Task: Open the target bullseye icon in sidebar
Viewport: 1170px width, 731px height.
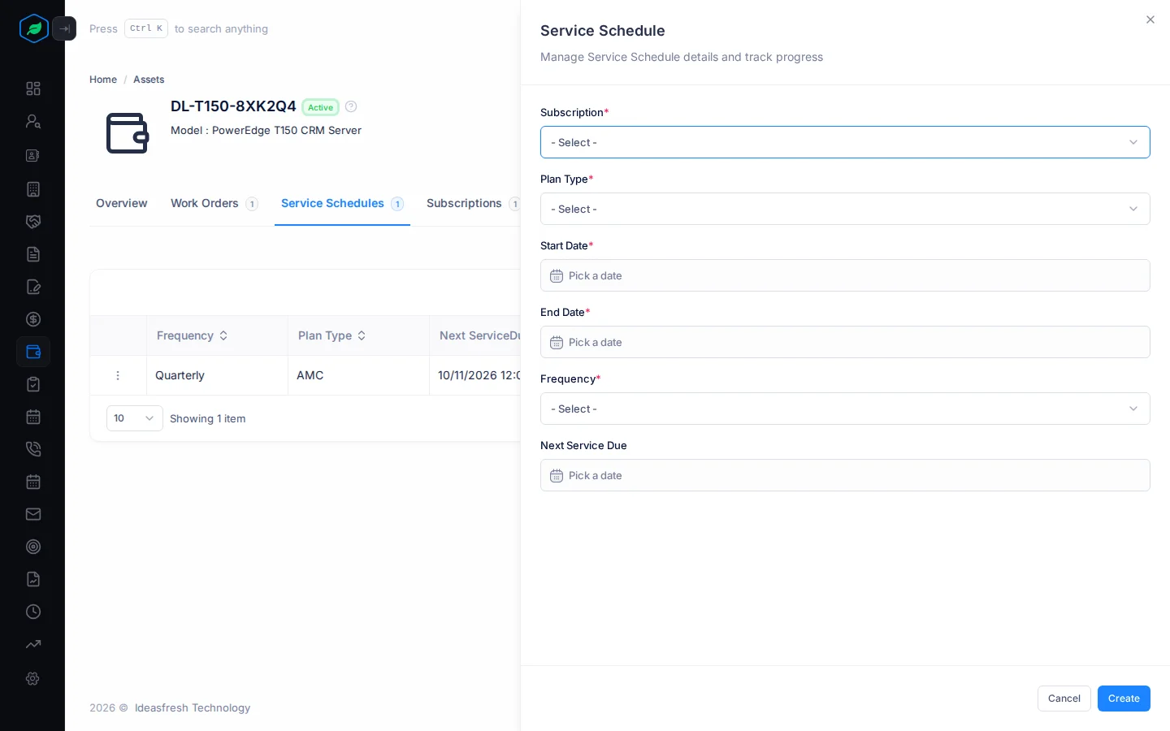Action: [33, 547]
